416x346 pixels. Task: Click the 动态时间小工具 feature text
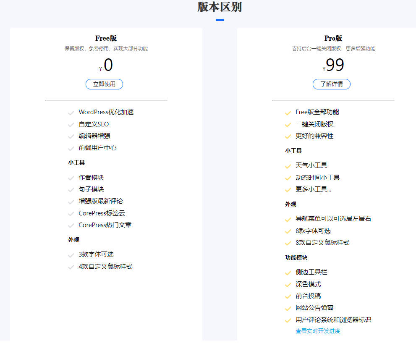(318, 177)
